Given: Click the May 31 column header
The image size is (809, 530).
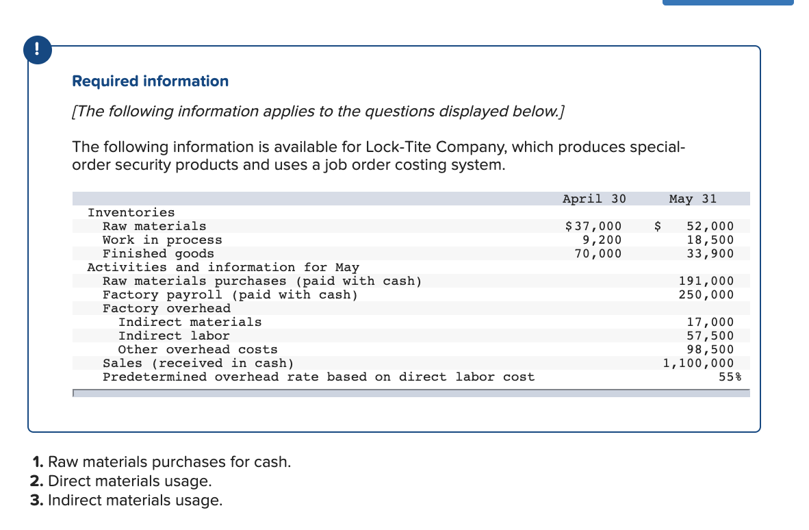Looking at the screenshot, I should pyautogui.click(x=693, y=199).
